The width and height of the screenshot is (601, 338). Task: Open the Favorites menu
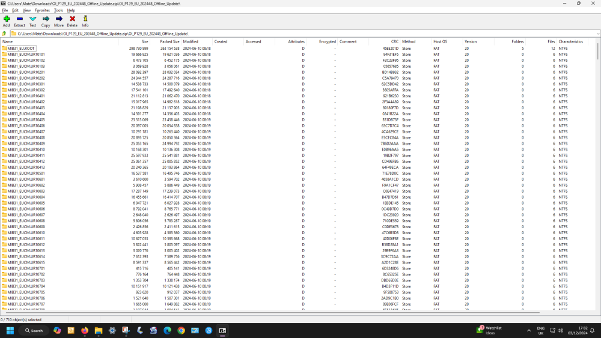[x=42, y=10]
